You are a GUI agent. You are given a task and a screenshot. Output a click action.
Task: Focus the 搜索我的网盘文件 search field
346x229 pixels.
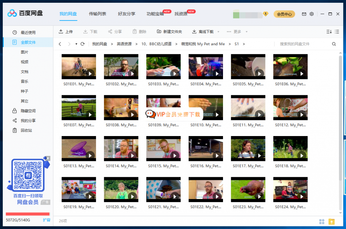tap(304, 44)
